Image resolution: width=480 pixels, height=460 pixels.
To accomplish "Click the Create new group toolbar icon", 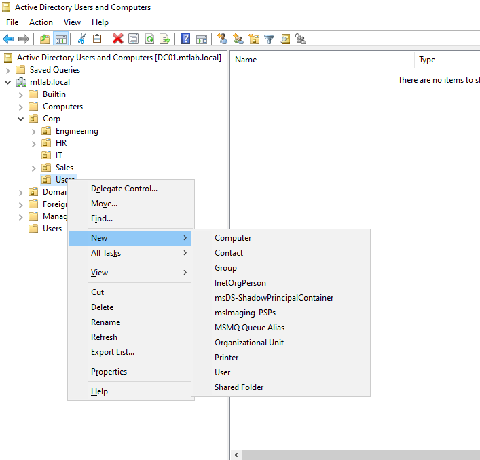I will (238, 39).
